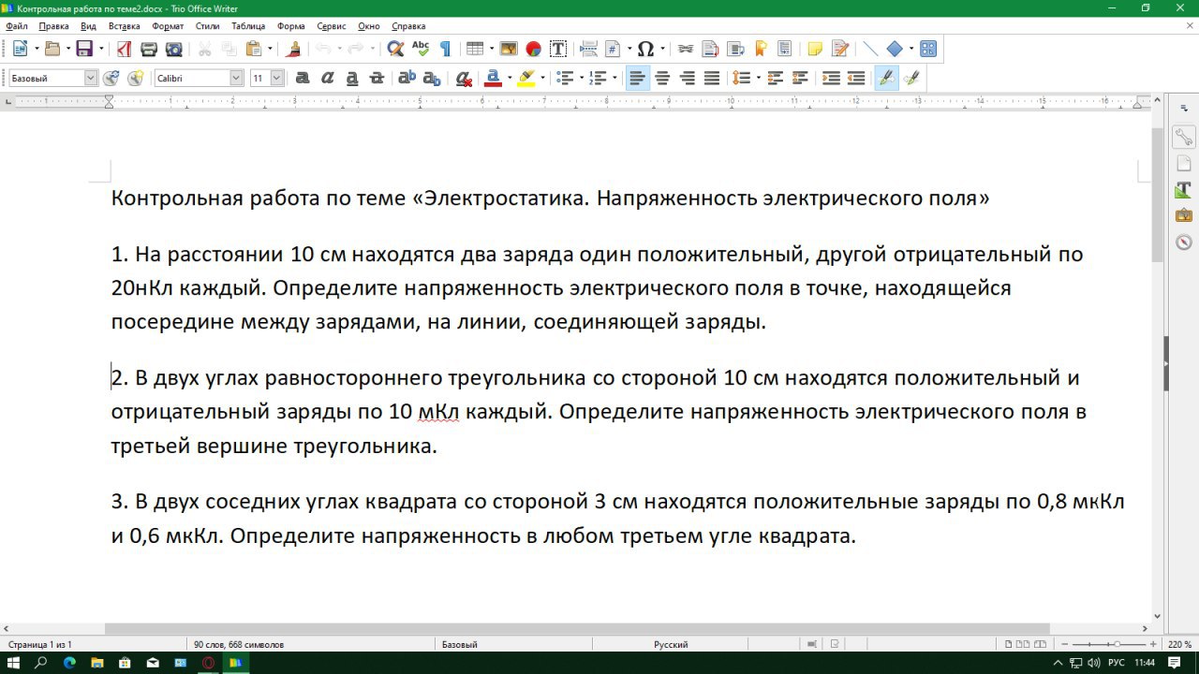Image resolution: width=1199 pixels, height=674 pixels.
Task: Click the 220 % zoom level
Action: [1179, 644]
